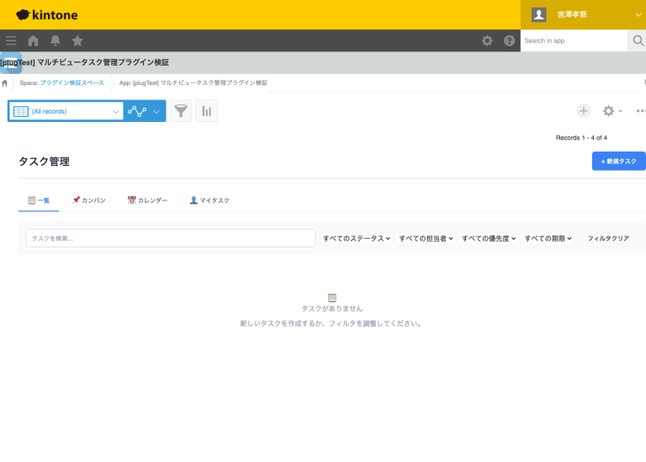The width and height of the screenshot is (646, 462).
Task: Click the user avatar icon
Action: click(x=539, y=15)
